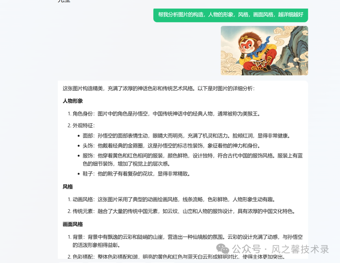This screenshot has width=340, height=263.
Task: Click the line starting with 背景
Action: coord(185,241)
